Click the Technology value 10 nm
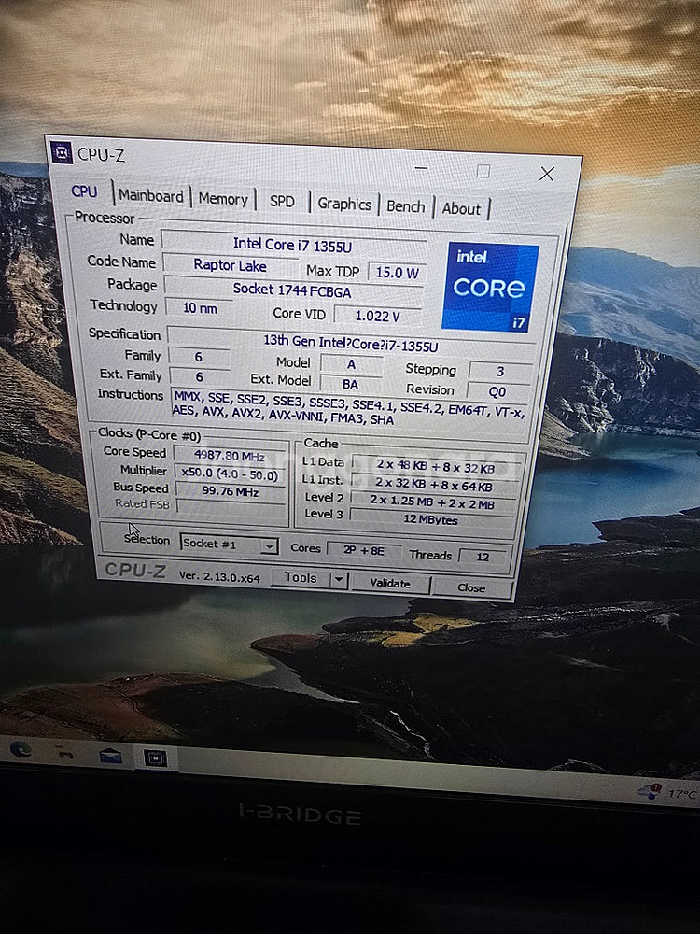700x934 pixels. click(200, 308)
